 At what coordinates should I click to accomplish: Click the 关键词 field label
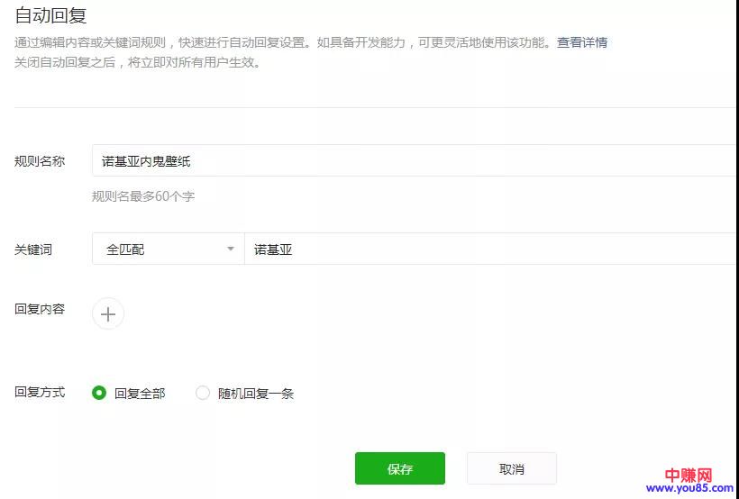point(33,249)
